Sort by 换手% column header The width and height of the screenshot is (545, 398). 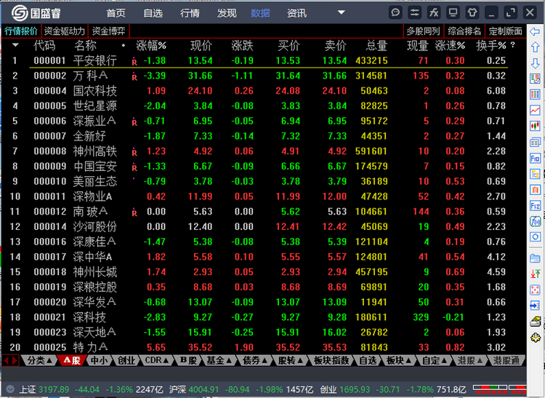(x=490, y=46)
